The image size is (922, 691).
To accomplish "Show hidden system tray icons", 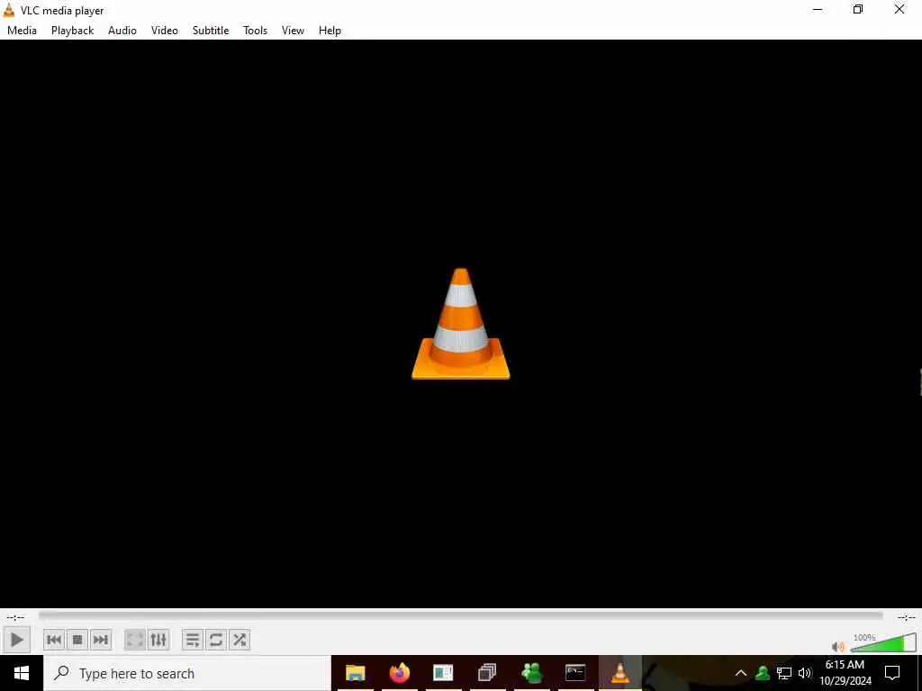I will coord(741,673).
